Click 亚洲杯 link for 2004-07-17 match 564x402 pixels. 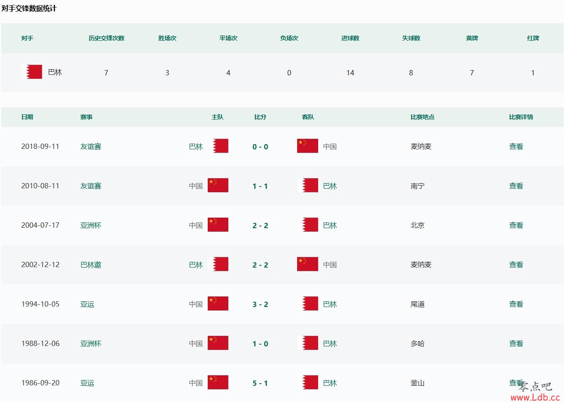91,226
